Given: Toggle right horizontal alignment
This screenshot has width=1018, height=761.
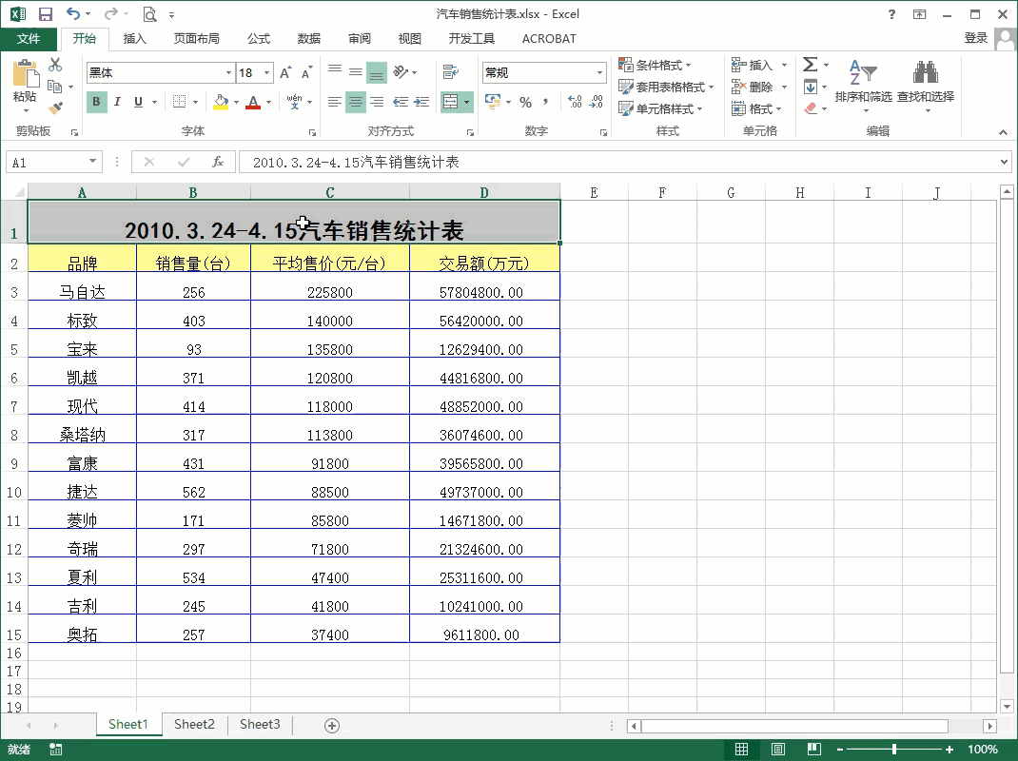Looking at the screenshot, I should (x=377, y=101).
